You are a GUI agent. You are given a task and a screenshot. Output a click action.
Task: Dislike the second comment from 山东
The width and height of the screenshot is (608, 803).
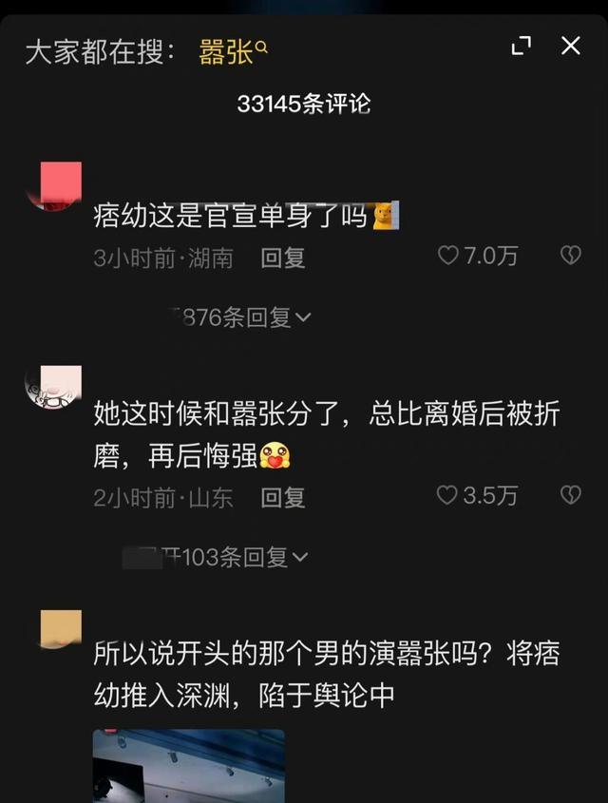click(x=571, y=495)
